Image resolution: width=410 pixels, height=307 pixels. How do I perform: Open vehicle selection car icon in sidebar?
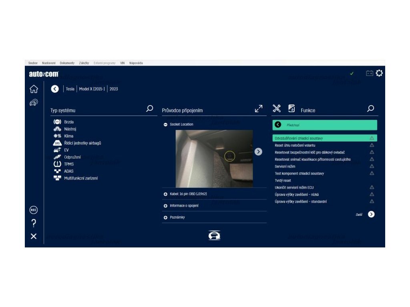pyautogui.click(x=34, y=102)
